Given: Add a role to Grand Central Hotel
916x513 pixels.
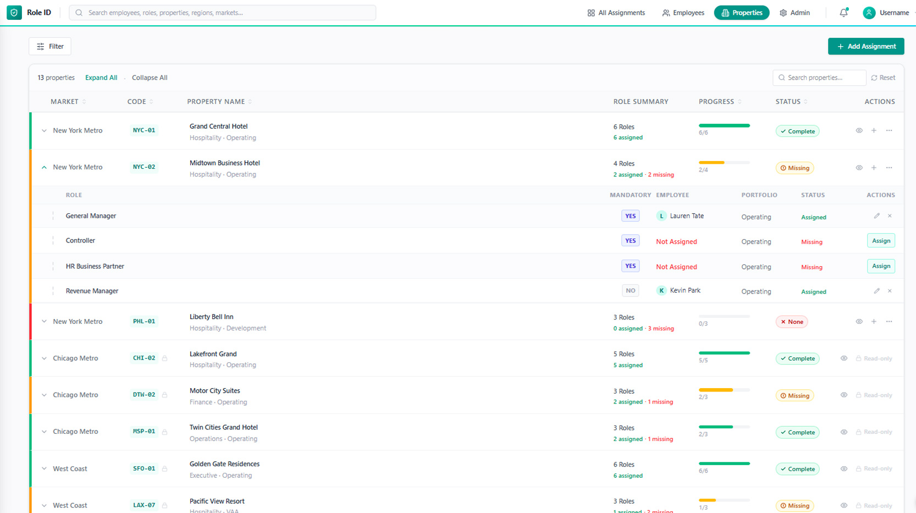Looking at the screenshot, I should [874, 131].
